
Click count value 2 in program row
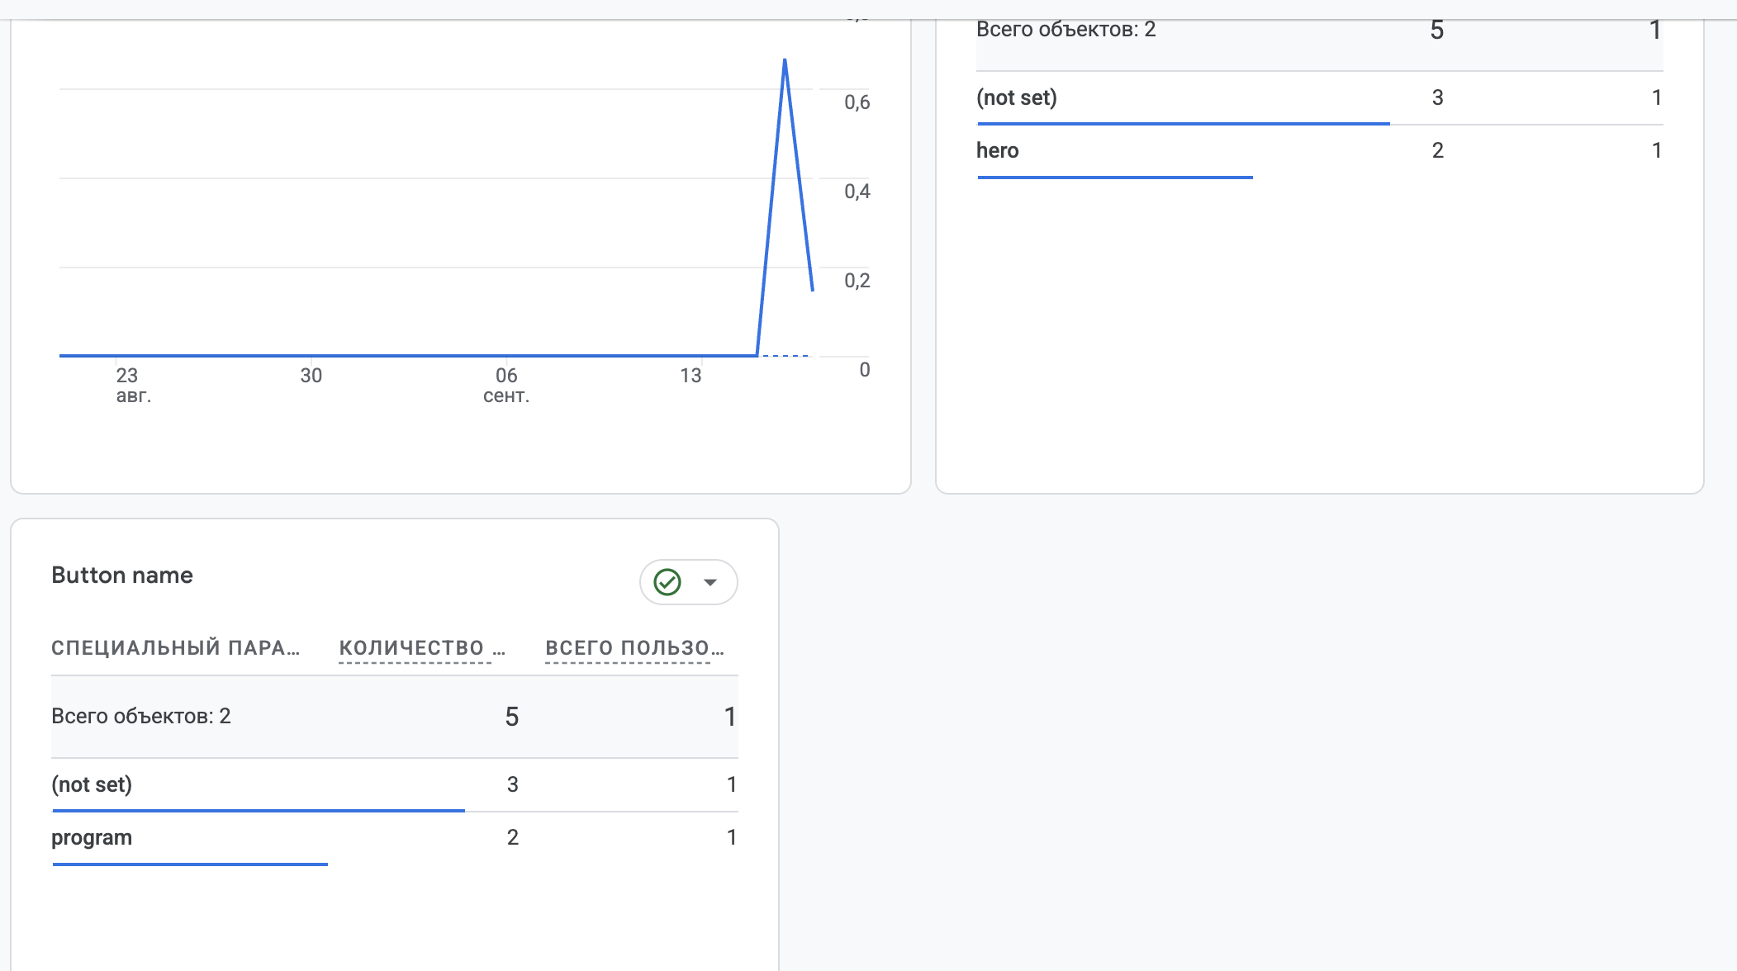513,838
